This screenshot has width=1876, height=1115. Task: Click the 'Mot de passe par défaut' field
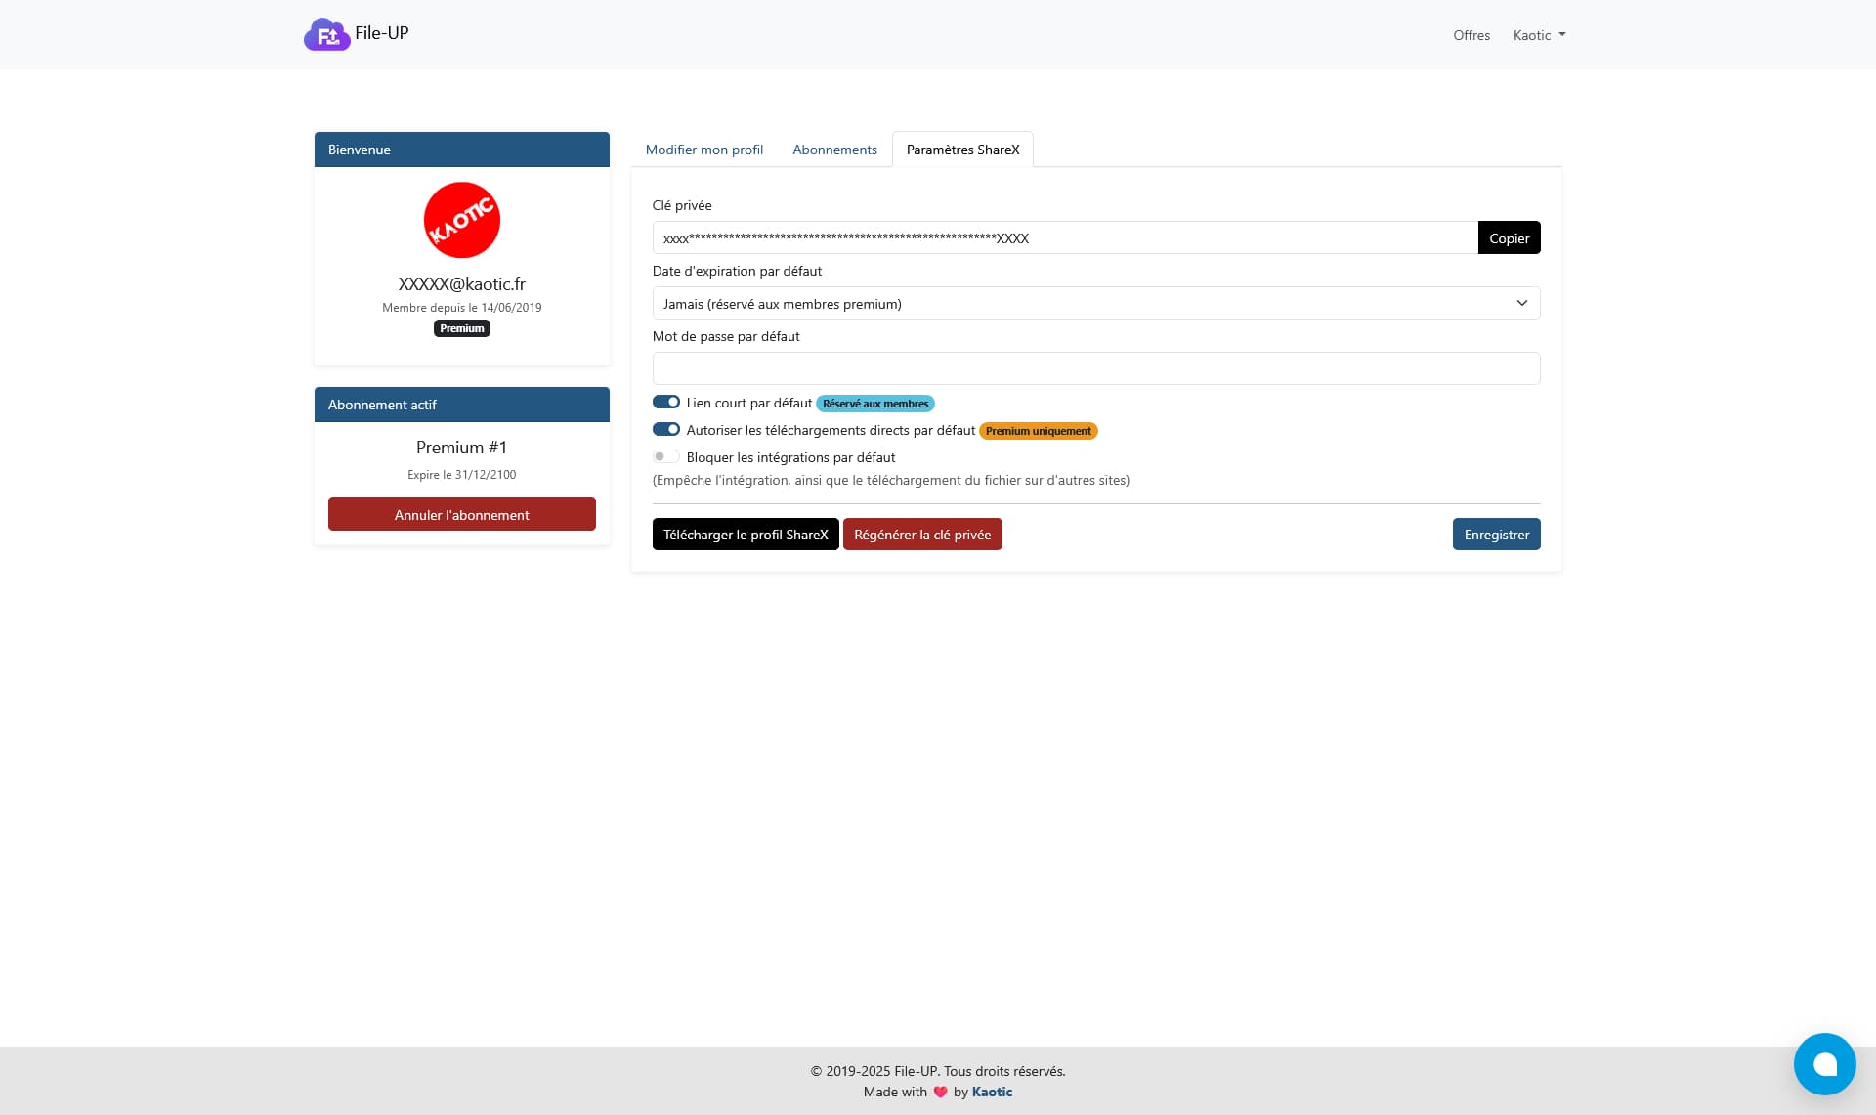[1095, 368]
